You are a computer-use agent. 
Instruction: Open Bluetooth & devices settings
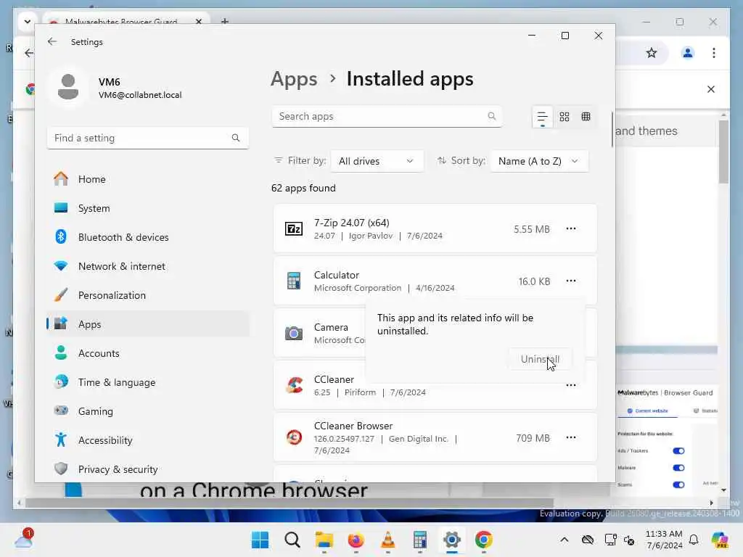[147, 237]
